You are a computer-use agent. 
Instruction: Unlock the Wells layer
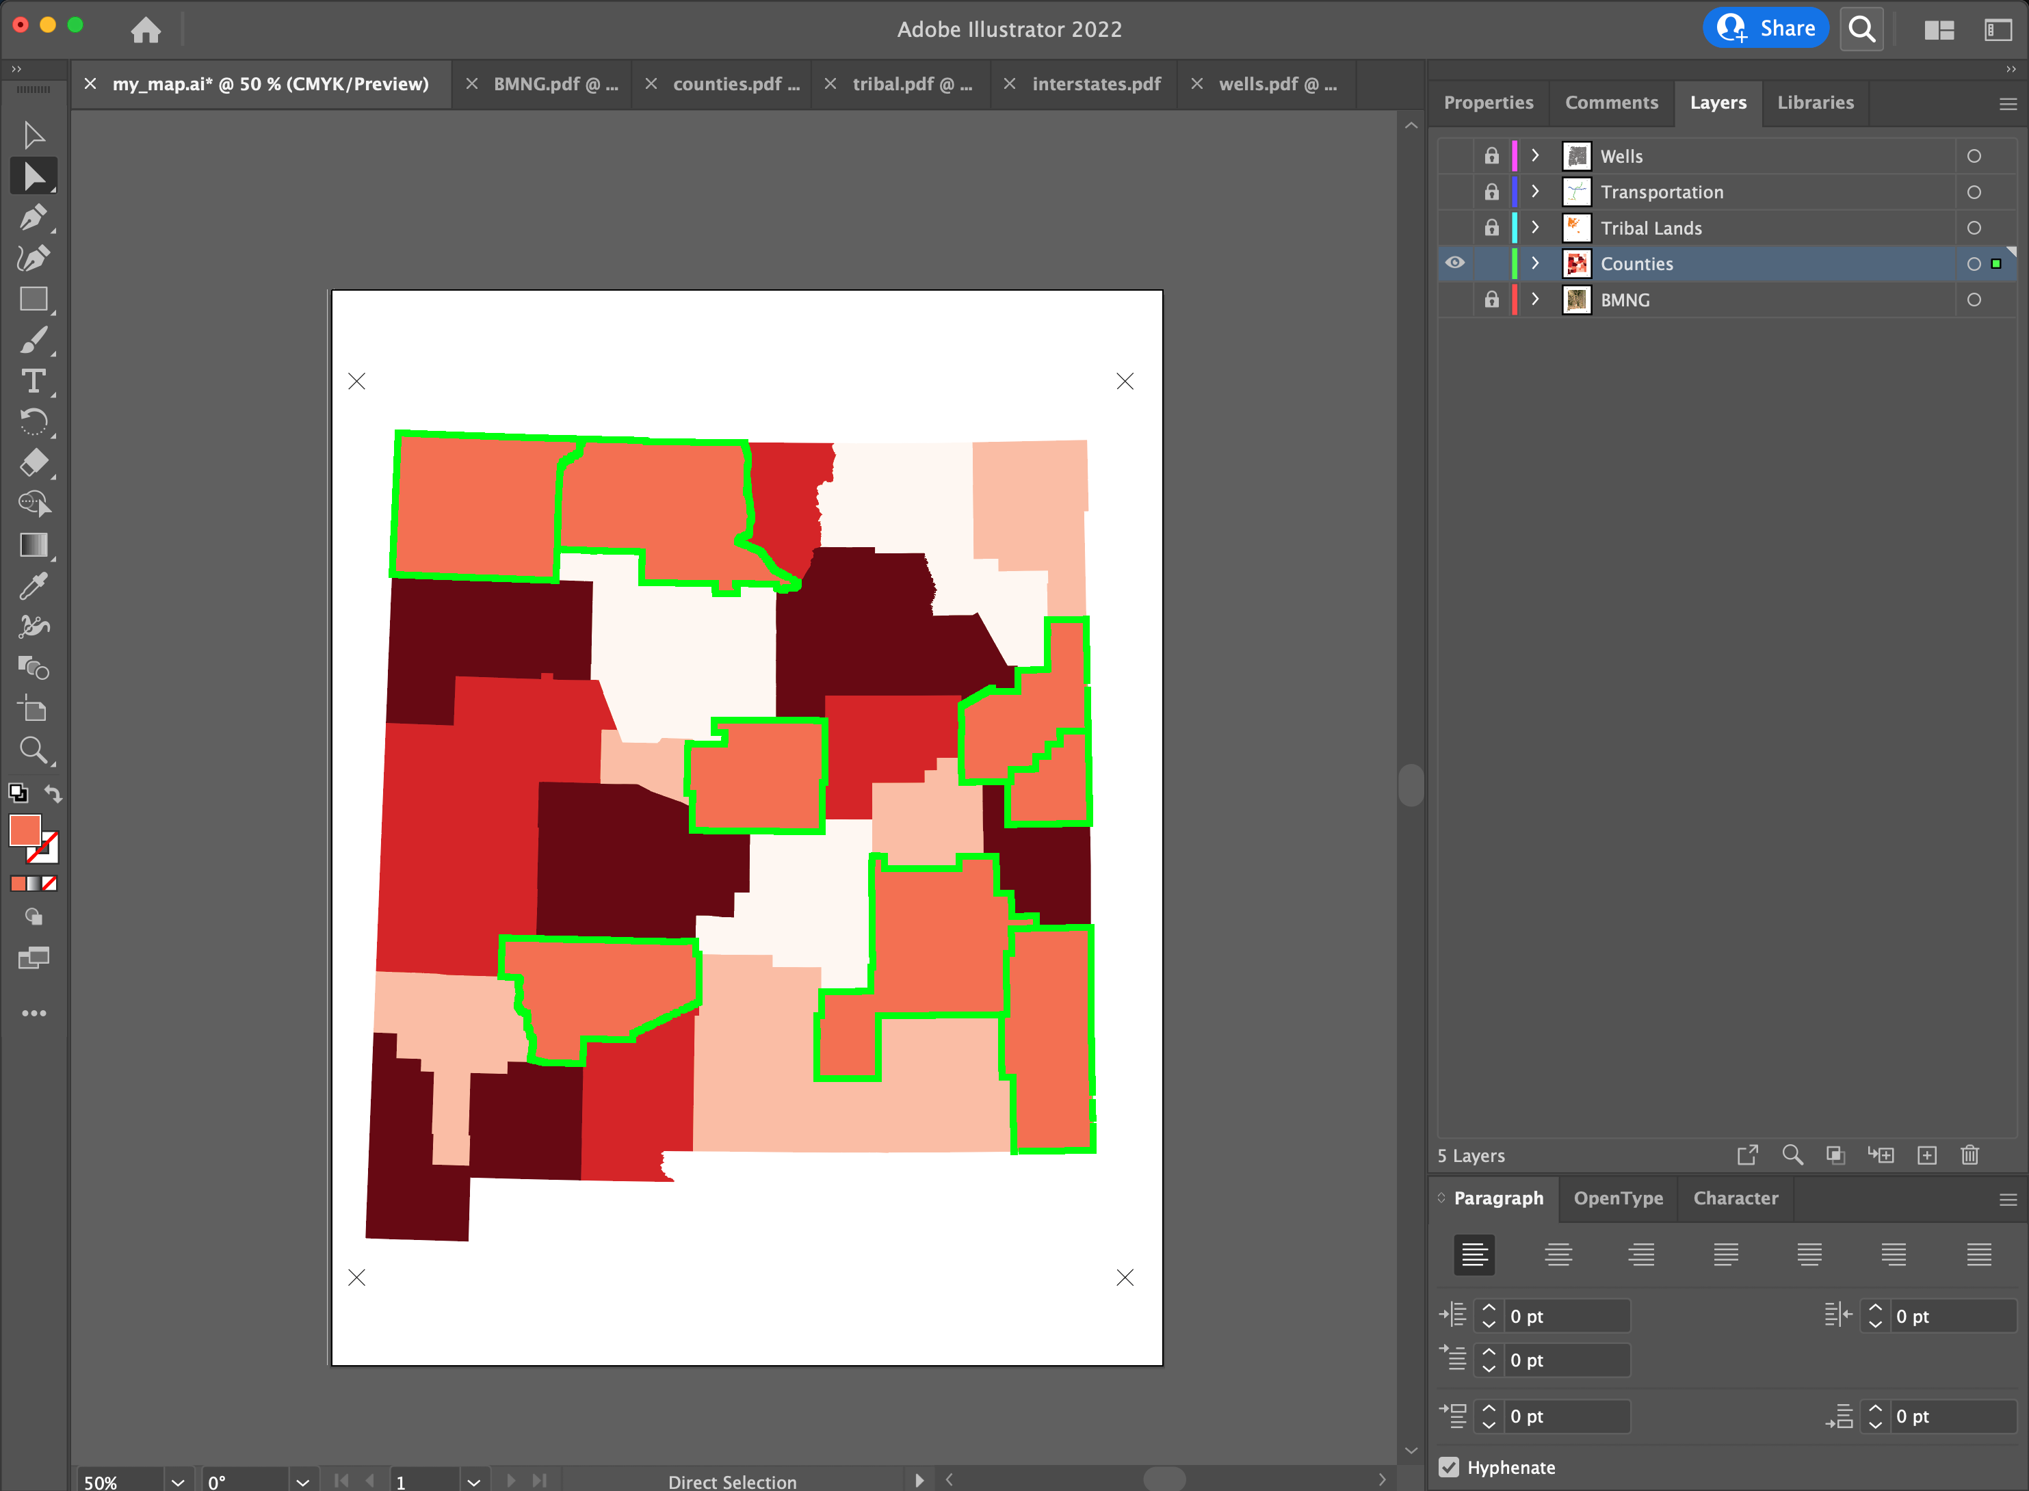point(1491,155)
